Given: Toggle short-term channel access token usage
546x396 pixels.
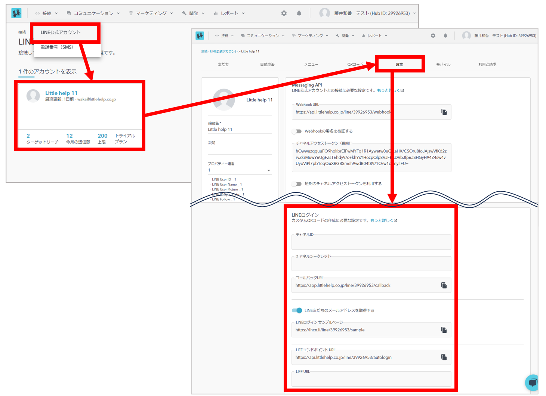Looking at the screenshot, I should 297,184.
